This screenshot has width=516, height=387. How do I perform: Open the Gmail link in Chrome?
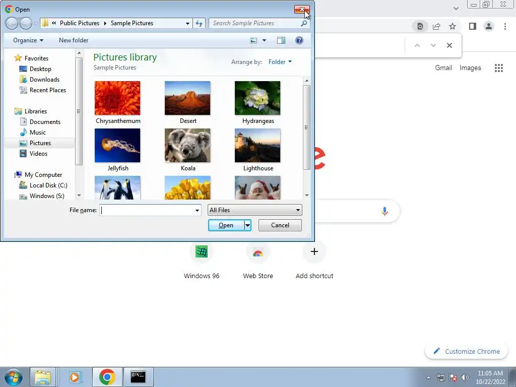tap(443, 68)
